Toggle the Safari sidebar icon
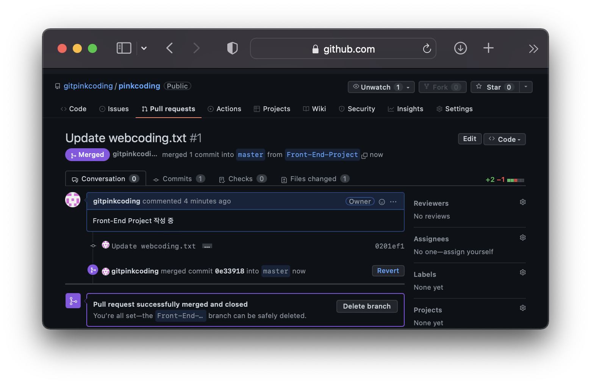 coord(124,48)
